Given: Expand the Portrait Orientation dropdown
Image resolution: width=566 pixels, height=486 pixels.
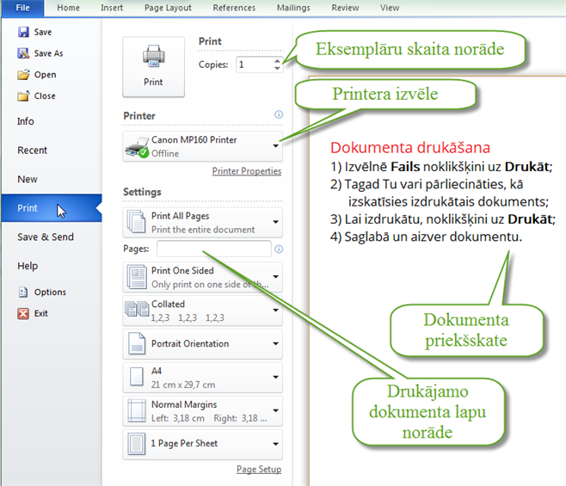Looking at the screenshot, I should pyautogui.click(x=275, y=344).
